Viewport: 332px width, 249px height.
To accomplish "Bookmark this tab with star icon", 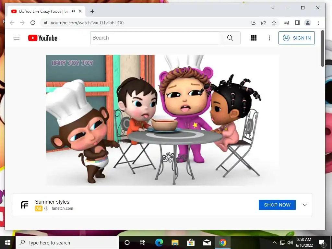I will click(x=274, y=23).
